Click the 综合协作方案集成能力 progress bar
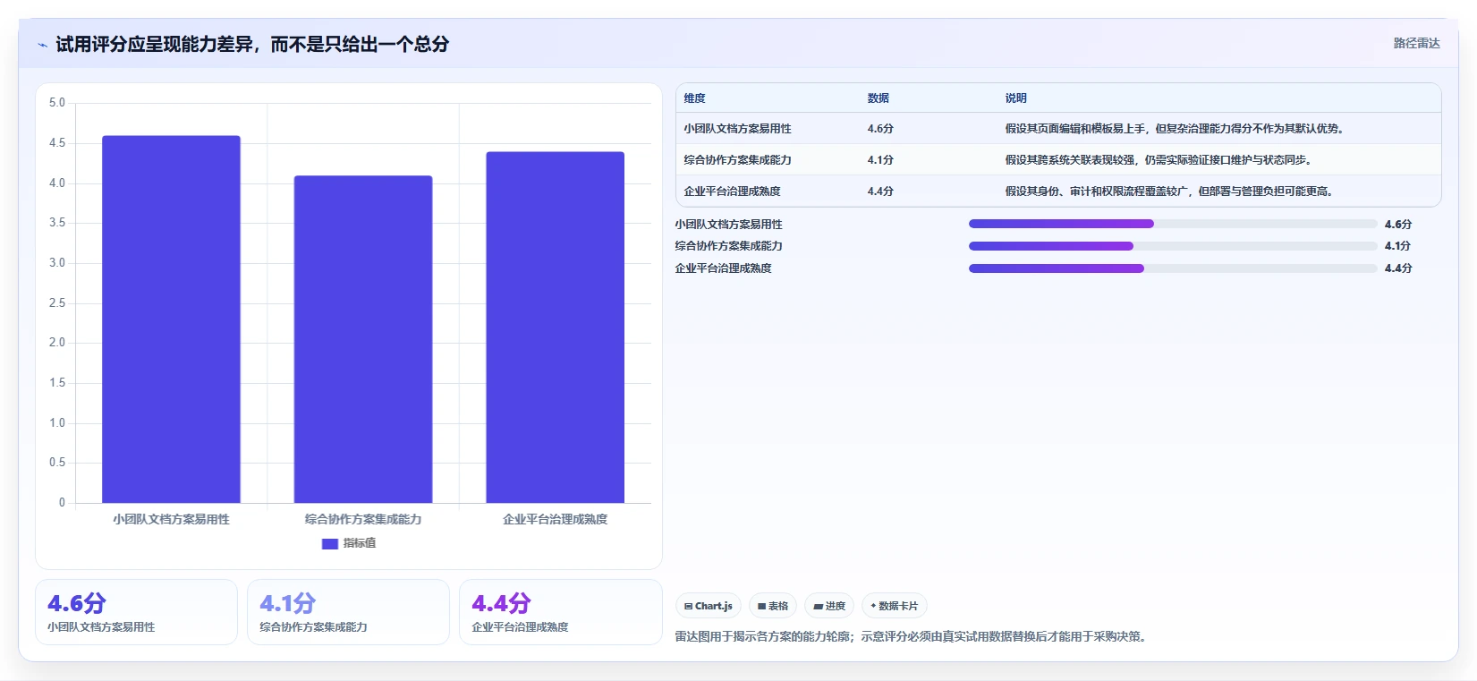This screenshot has height=681, width=1477. coord(1173,246)
